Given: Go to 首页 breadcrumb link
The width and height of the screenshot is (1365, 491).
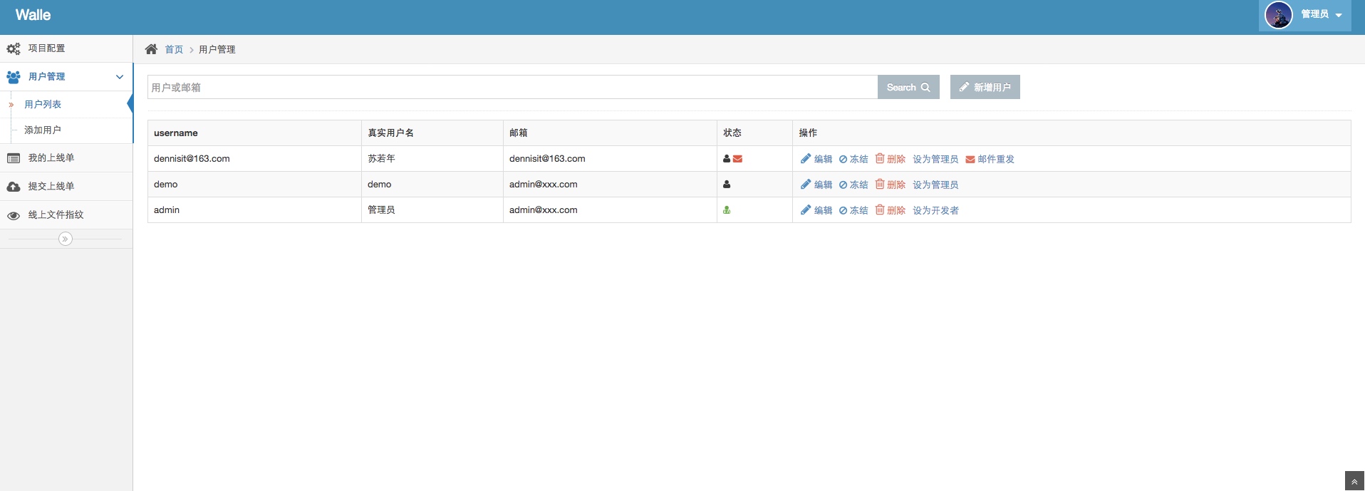Looking at the screenshot, I should pyautogui.click(x=174, y=49).
